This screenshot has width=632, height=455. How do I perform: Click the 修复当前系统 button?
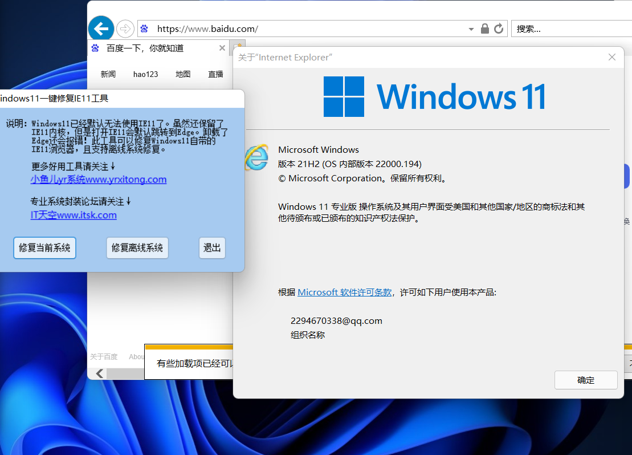tap(44, 247)
